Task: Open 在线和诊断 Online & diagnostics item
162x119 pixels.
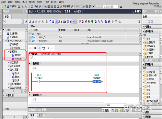Action: 15,48
